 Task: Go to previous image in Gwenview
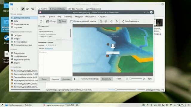coord(101,21)
